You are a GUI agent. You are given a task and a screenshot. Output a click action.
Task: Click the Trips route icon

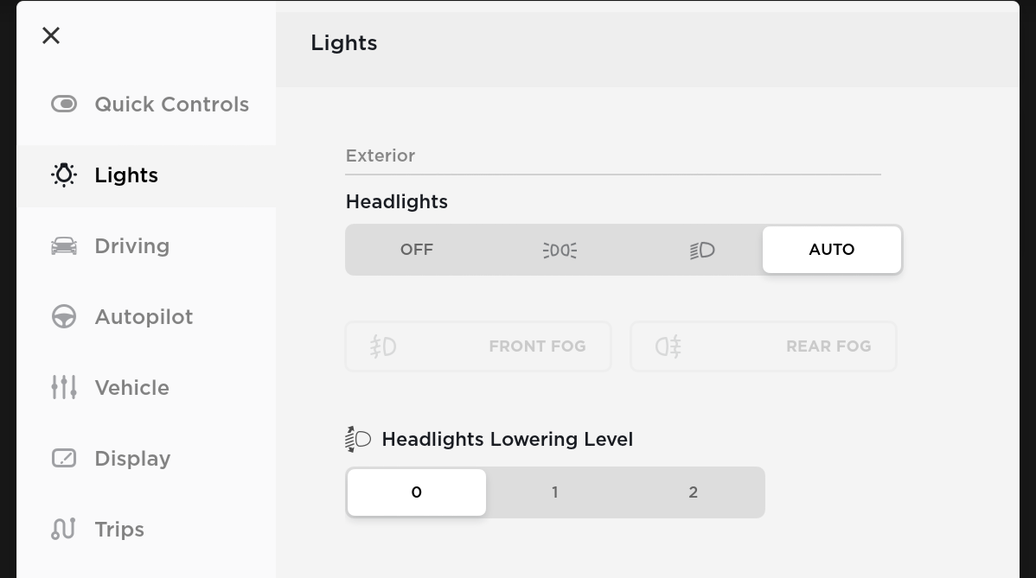pos(64,529)
